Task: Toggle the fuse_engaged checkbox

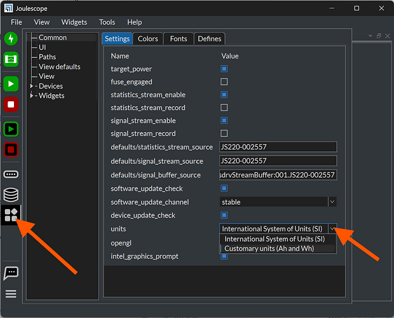Action: [x=224, y=81]
